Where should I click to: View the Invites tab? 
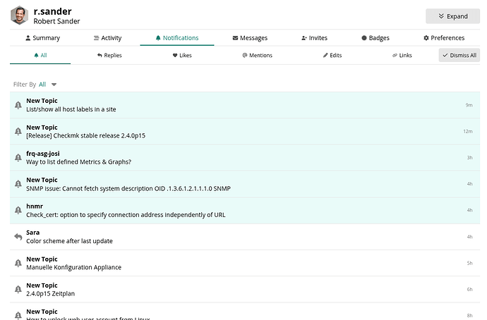coord(314,38)
